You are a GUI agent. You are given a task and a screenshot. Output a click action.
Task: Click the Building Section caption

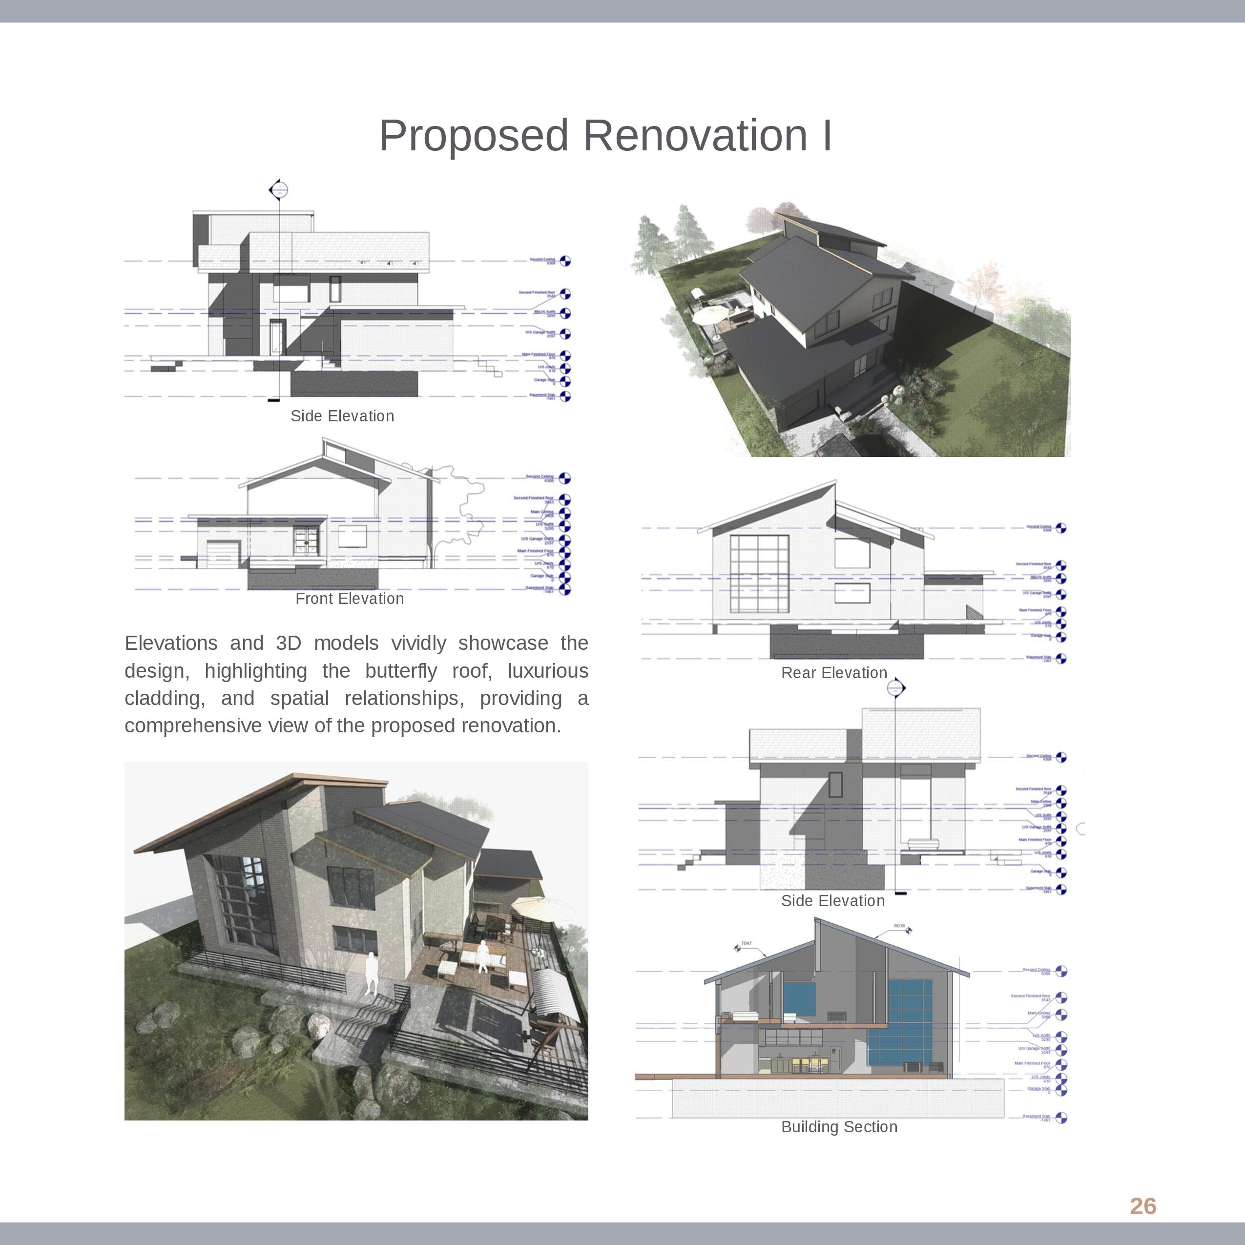839,1127
